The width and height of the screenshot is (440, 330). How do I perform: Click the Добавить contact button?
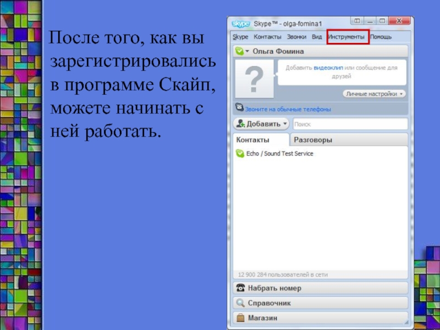(261, 124)
